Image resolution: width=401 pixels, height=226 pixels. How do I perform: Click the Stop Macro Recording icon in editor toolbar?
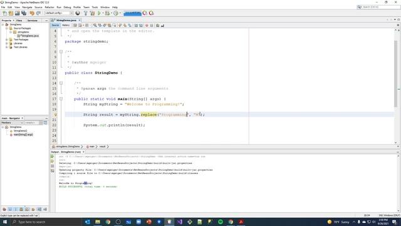point(152,25)
